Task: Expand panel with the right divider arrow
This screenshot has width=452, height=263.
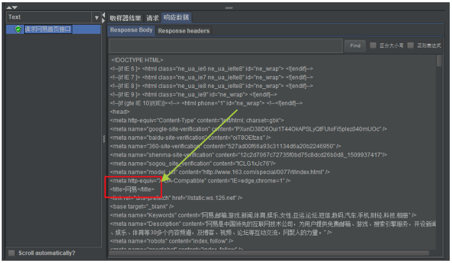Action: [103, 20]
